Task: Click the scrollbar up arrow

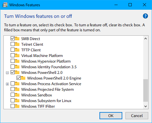Action: point(145,38)
